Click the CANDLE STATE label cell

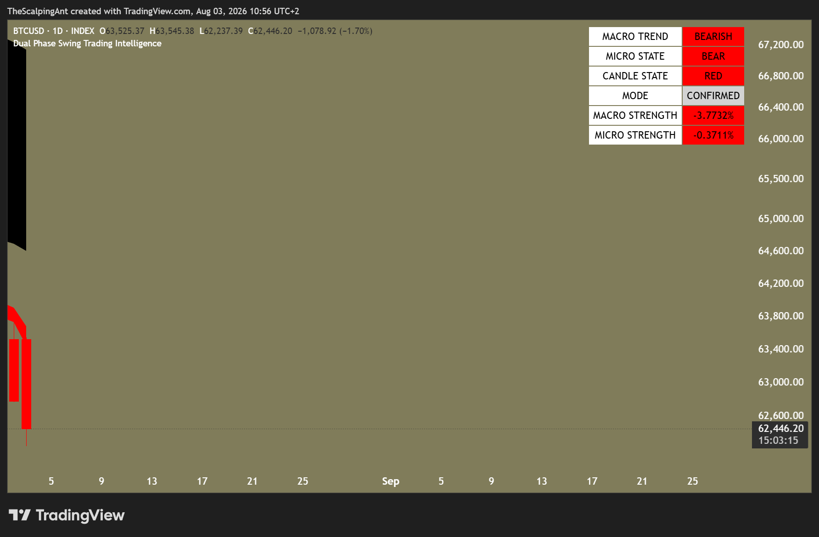635,76
